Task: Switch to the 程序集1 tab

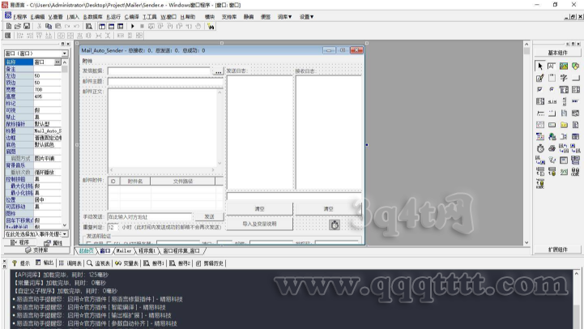Action: (147, 250)
